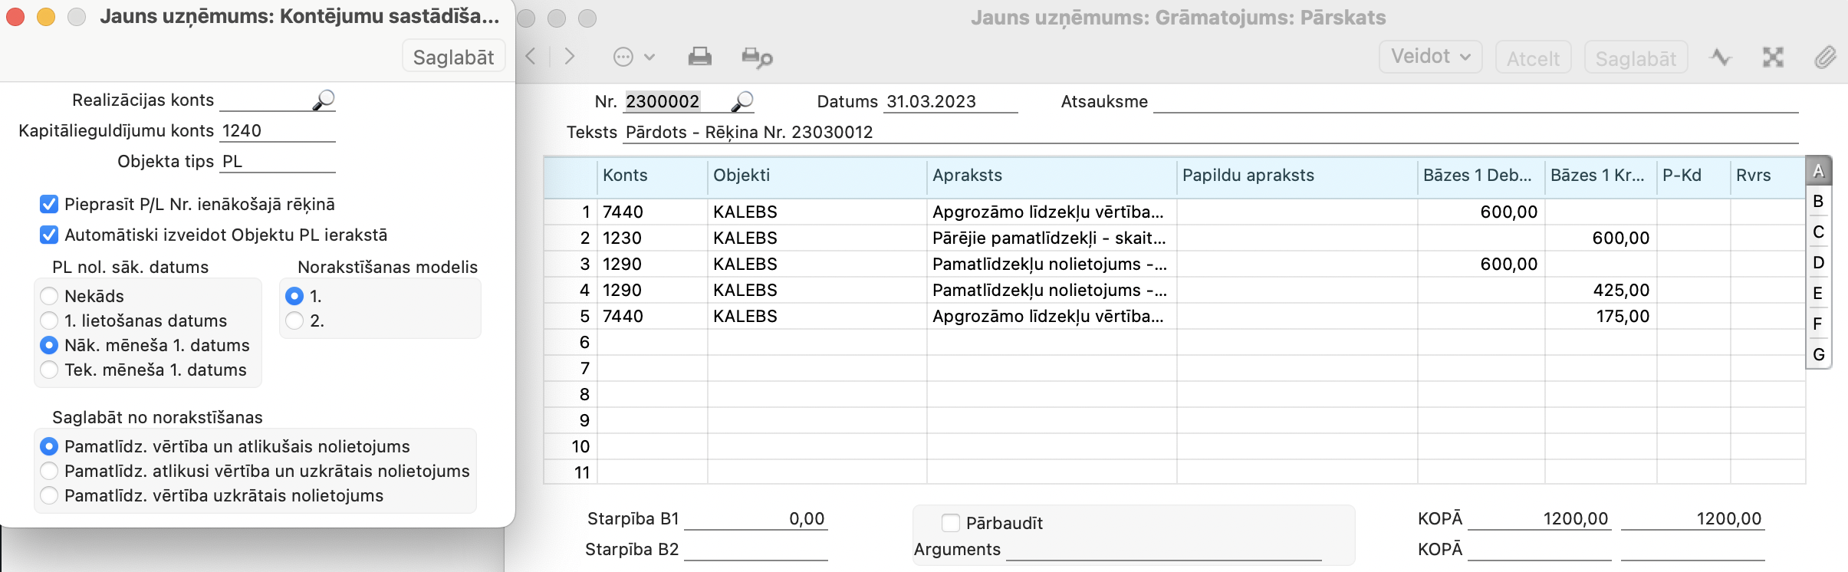Viewport: 1848px width, 572px height.
Task: Go to previous record arrow
Action: coord(531,57)
